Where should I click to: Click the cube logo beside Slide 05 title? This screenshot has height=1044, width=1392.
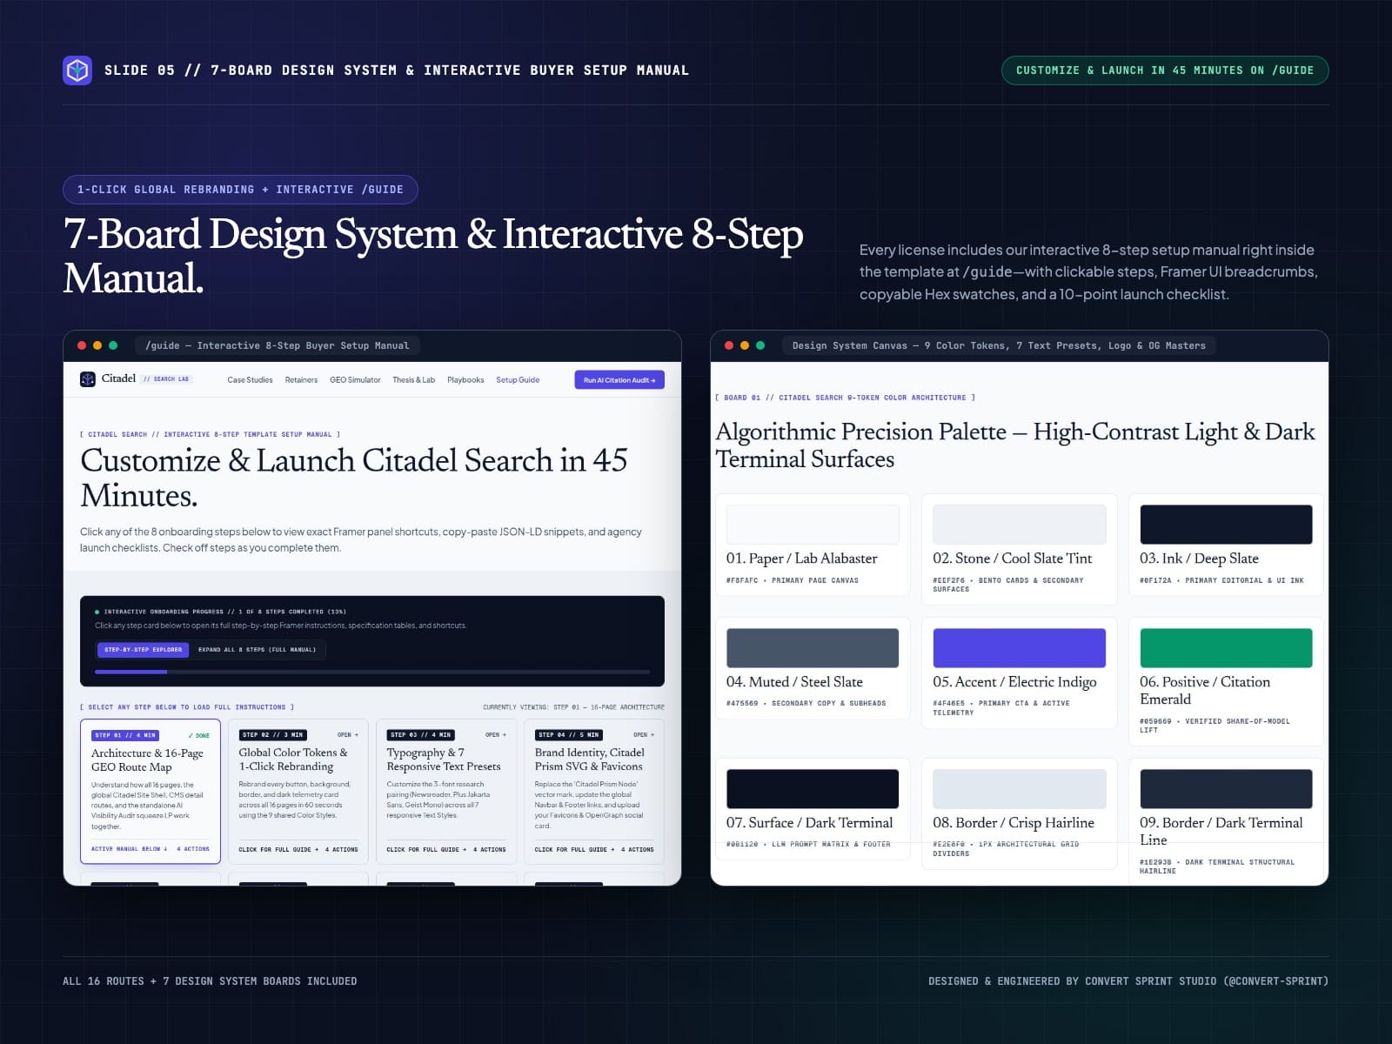coord(77,70)
